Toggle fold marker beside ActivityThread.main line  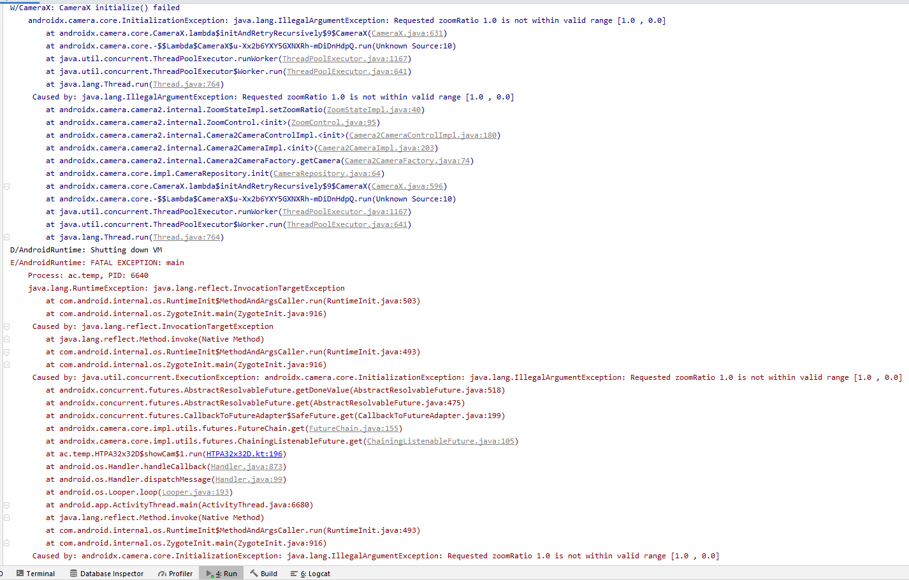click(7, 505)
